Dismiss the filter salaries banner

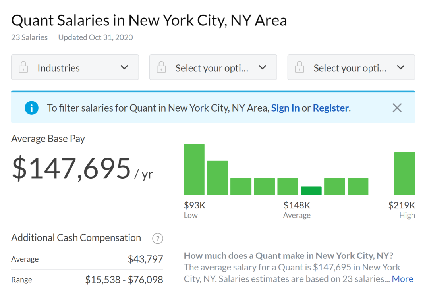397,108
